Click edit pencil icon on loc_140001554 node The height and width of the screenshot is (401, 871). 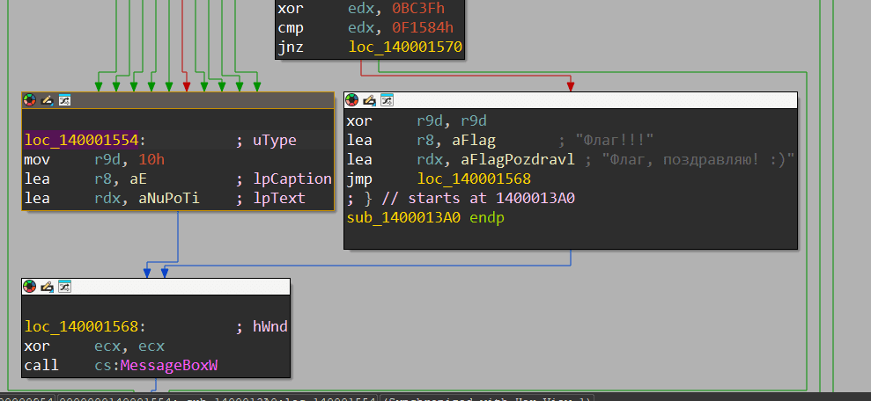(x=47, y=100)
